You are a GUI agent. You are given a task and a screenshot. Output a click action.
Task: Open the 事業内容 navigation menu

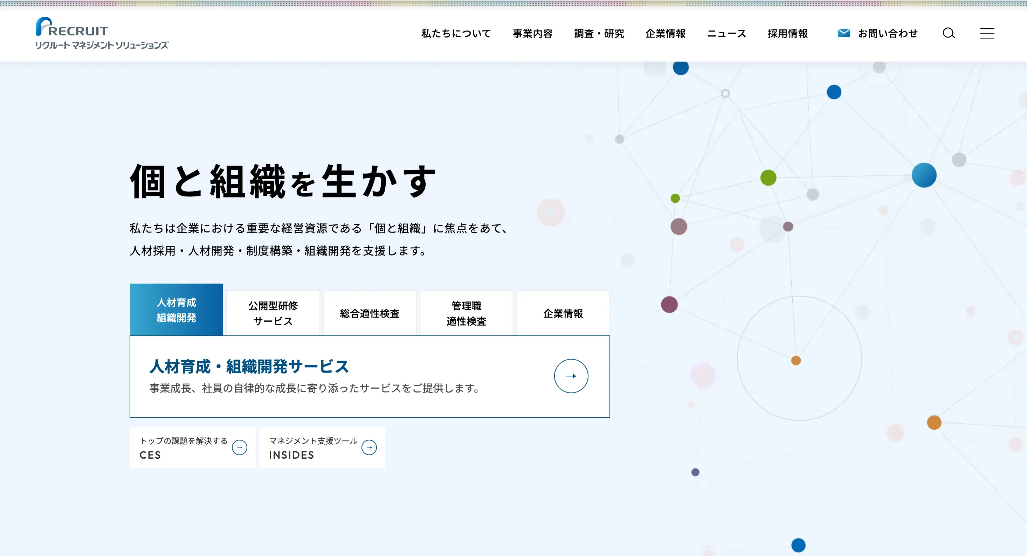(x=533, y=34)
